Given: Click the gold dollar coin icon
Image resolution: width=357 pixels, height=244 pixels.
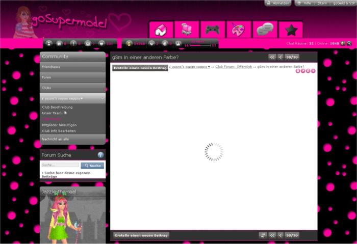Looking at the screenshot, I should 129,43.
